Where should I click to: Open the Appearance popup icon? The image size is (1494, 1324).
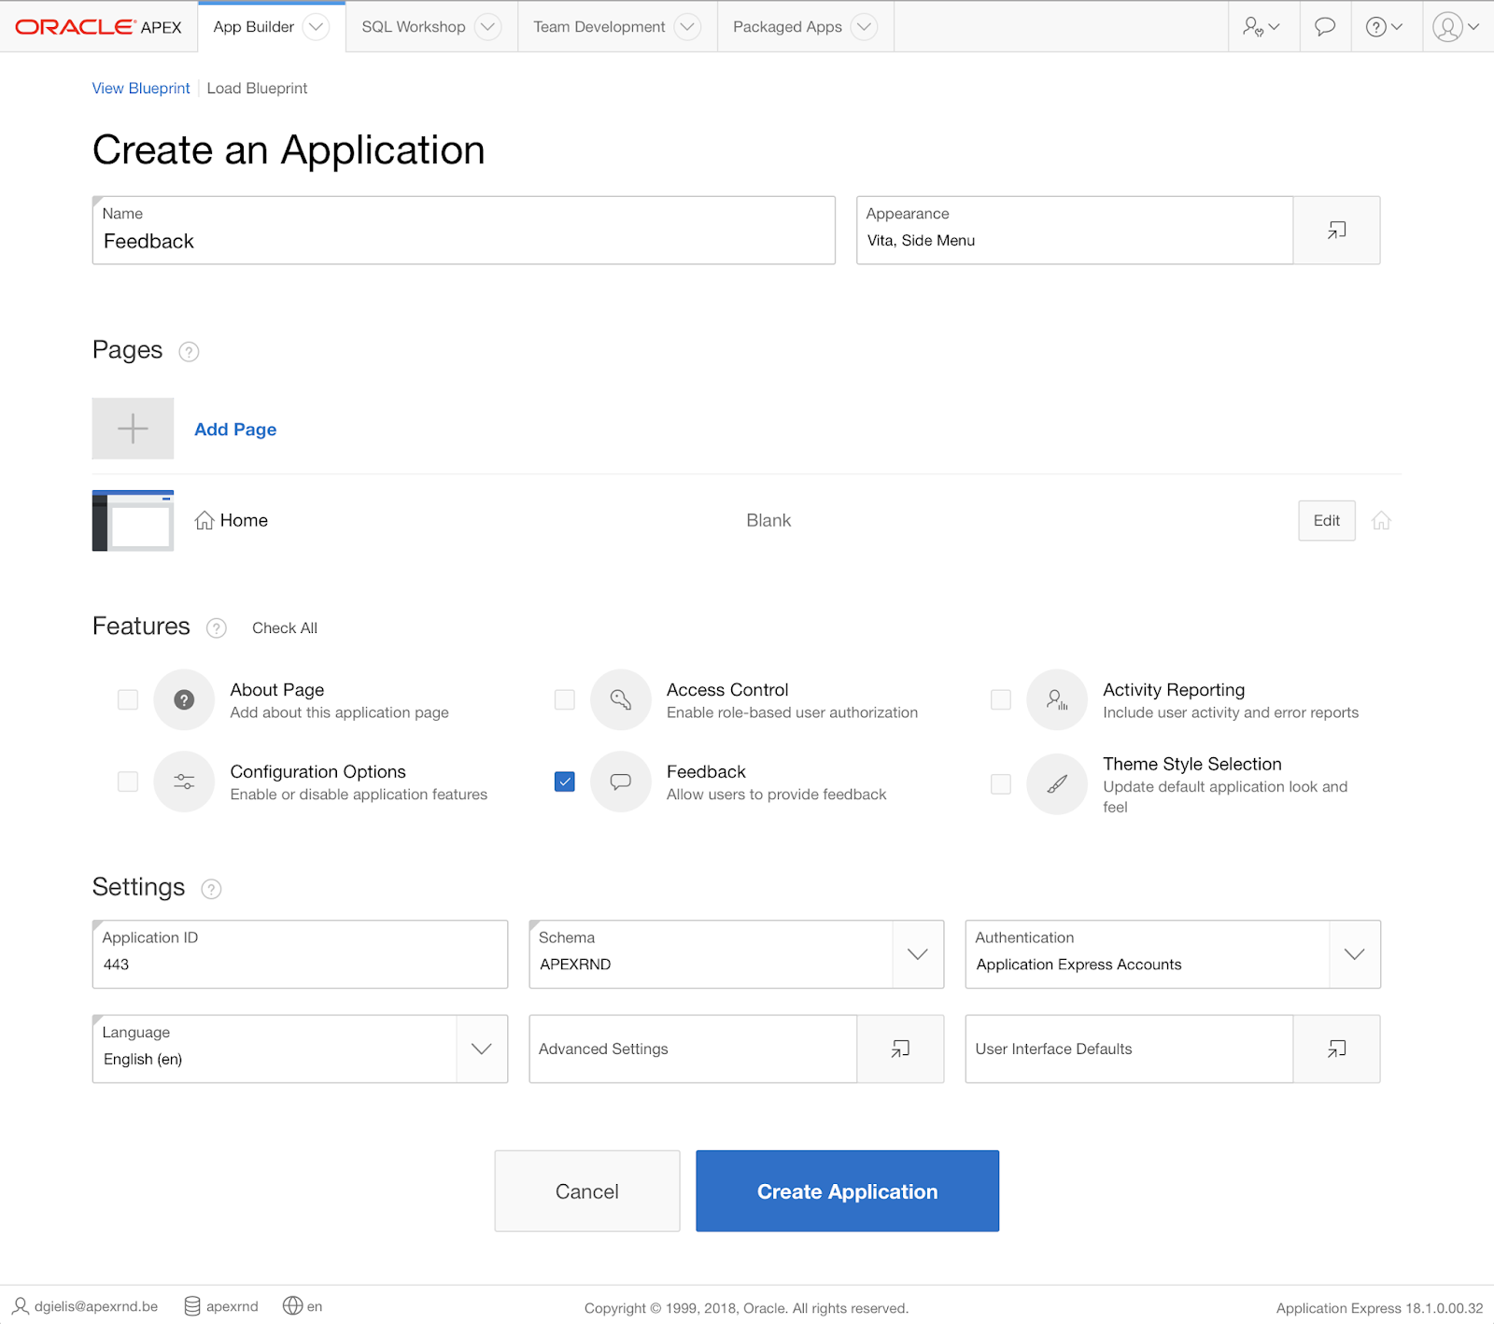coord(1336,231)
